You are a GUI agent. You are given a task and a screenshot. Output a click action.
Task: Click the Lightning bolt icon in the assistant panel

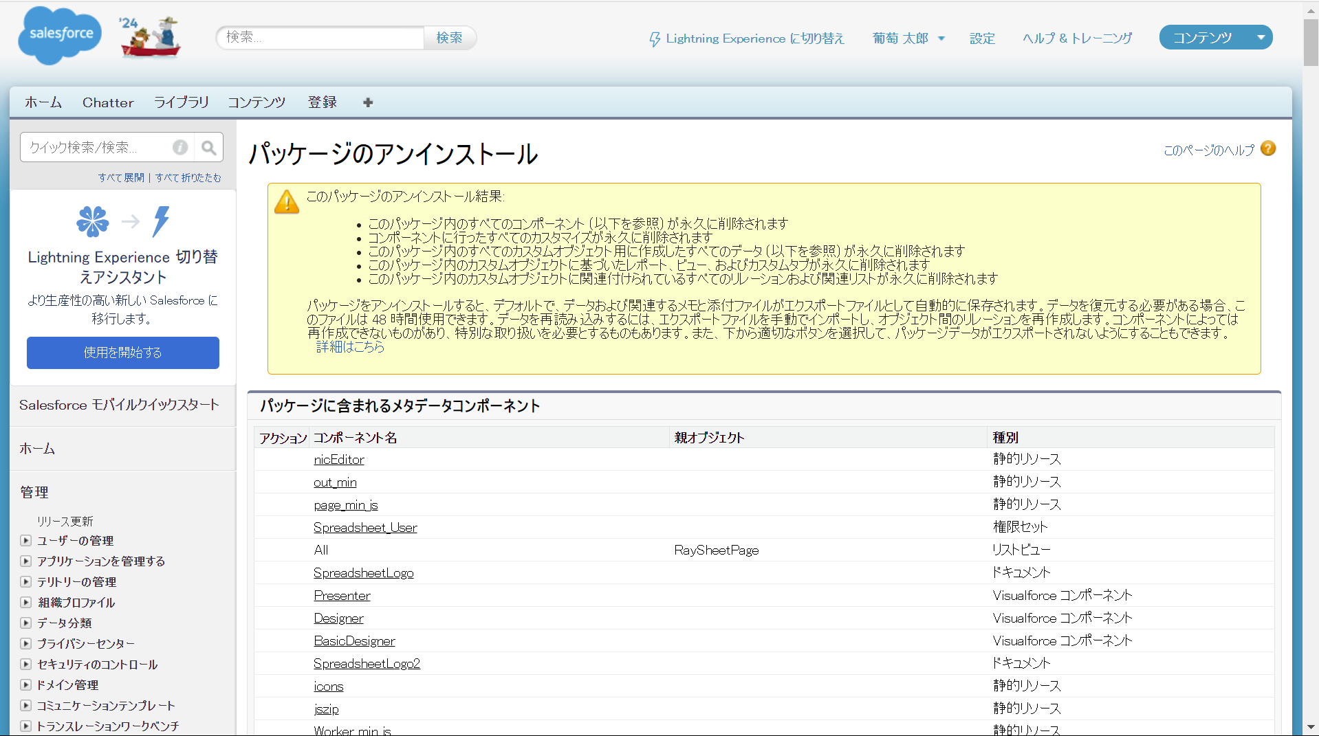click(x=162, y=221)
